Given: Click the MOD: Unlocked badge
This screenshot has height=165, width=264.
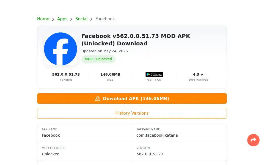Looking at the screenshot, I should click(x=98, y=59).
